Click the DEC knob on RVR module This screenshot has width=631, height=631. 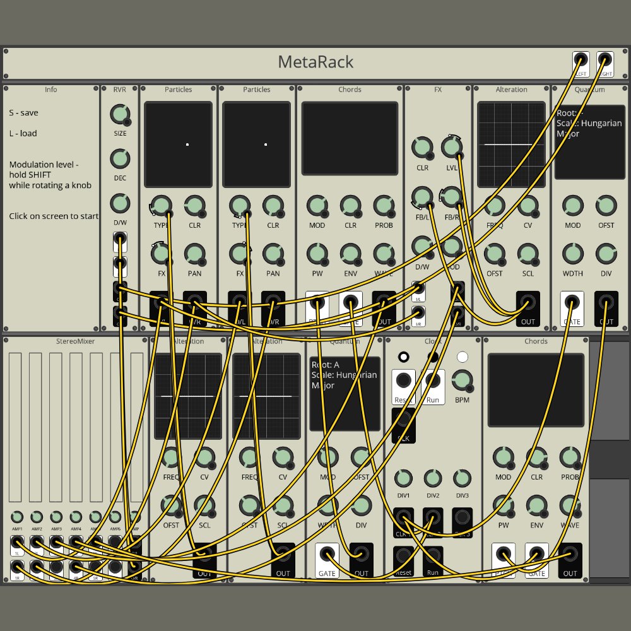(x=119, y=159)
